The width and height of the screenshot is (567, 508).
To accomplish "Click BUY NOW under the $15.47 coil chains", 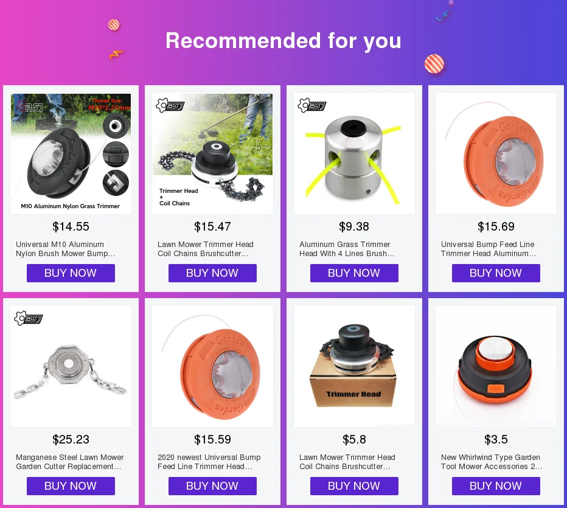I will coord(213,273).
